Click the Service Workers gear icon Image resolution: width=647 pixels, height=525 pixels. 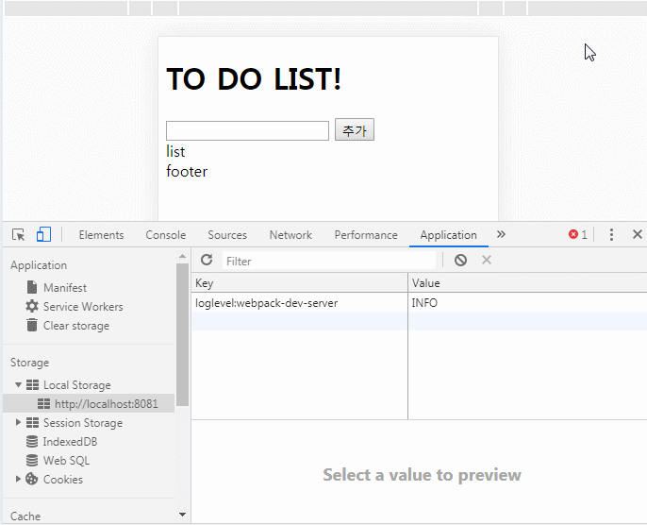click(x=32, y=306)
